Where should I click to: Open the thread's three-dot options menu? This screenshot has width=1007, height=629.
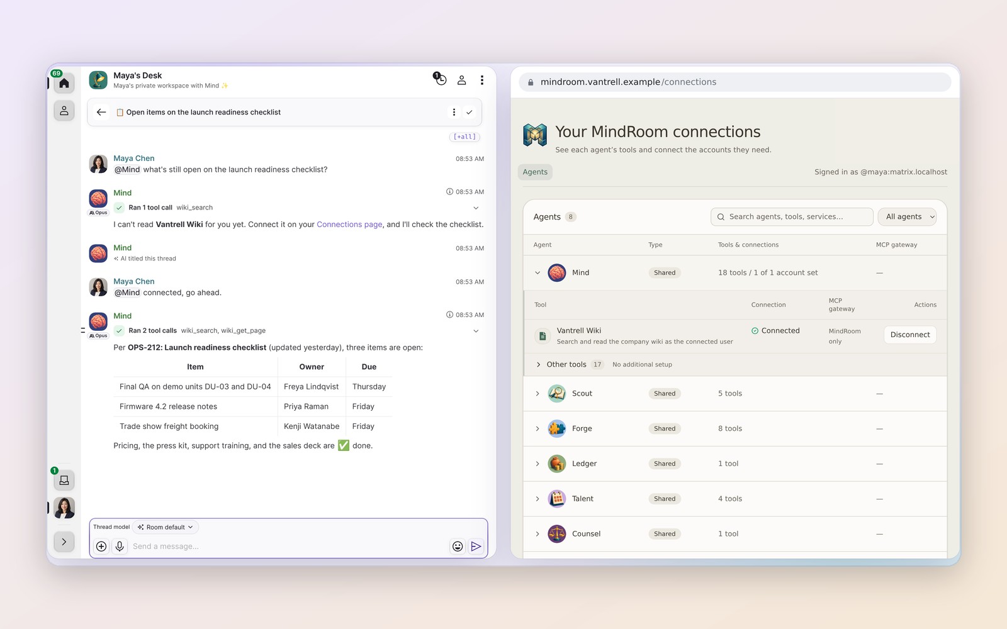[454, 112]
